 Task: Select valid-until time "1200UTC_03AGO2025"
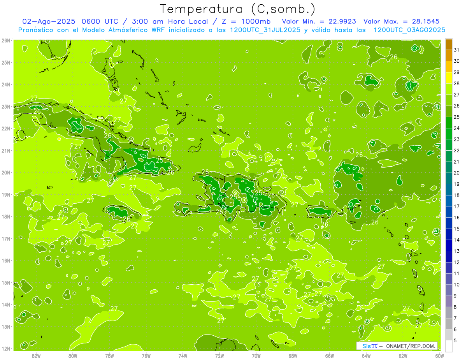pos(409,30)
